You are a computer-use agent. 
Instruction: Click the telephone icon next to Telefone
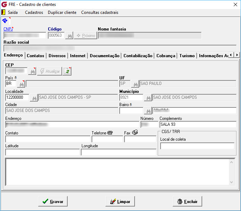coord(110,133)
